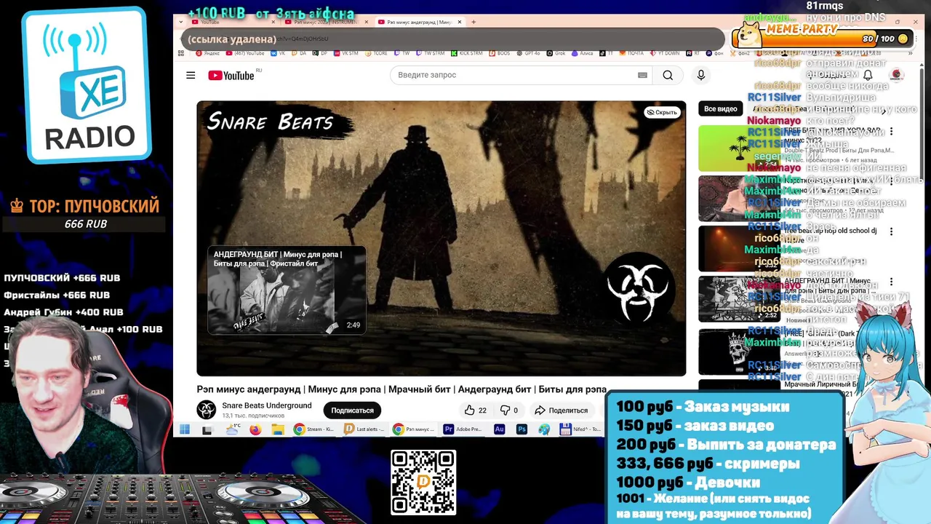Image resolution: width=931 pixels, height=524 pixels.
Task: Switch to Adobe Audition on the taskbar
Action: tap(499, 430)
